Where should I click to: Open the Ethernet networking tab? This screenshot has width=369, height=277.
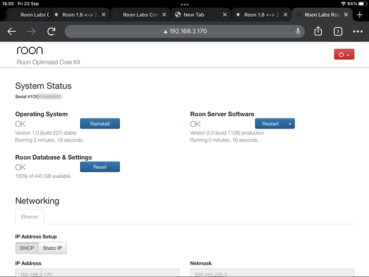coord(30,217)
